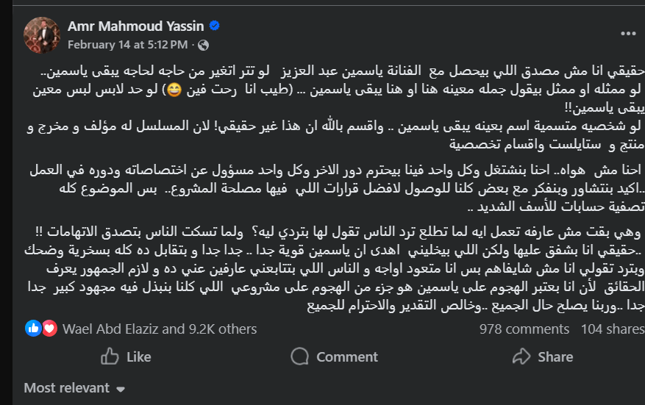Click the Share arrow icon
Viewport: 645px width, 405px height.
point(521,356)
